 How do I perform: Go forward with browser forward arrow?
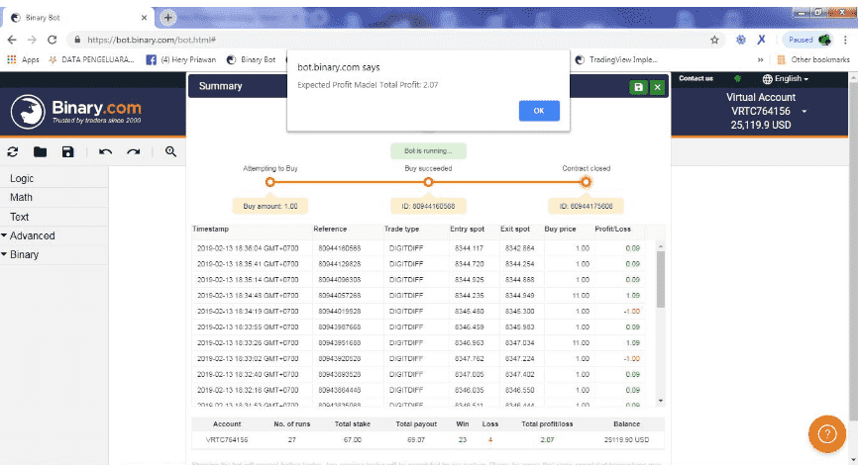(32, 40)
